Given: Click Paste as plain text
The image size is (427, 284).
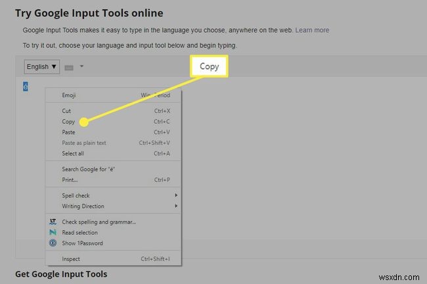Looking at the screenshot, I should pyautogui.click(x=113, y=143).
